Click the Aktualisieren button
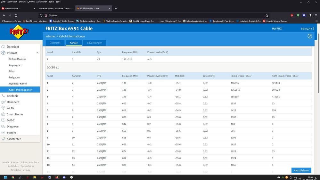320x180 pixels. click(301, 170)
